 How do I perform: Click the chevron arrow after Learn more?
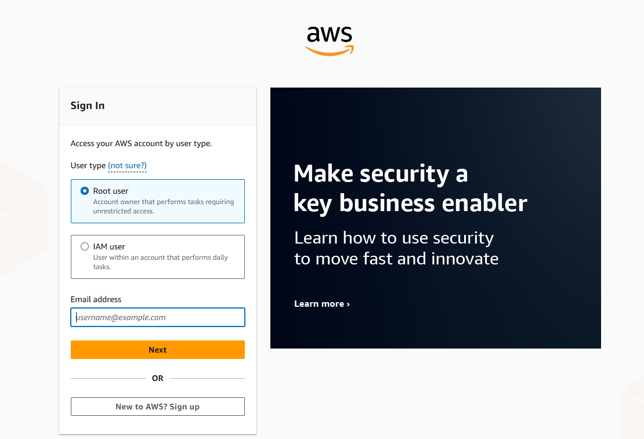[x=348, y=304]
